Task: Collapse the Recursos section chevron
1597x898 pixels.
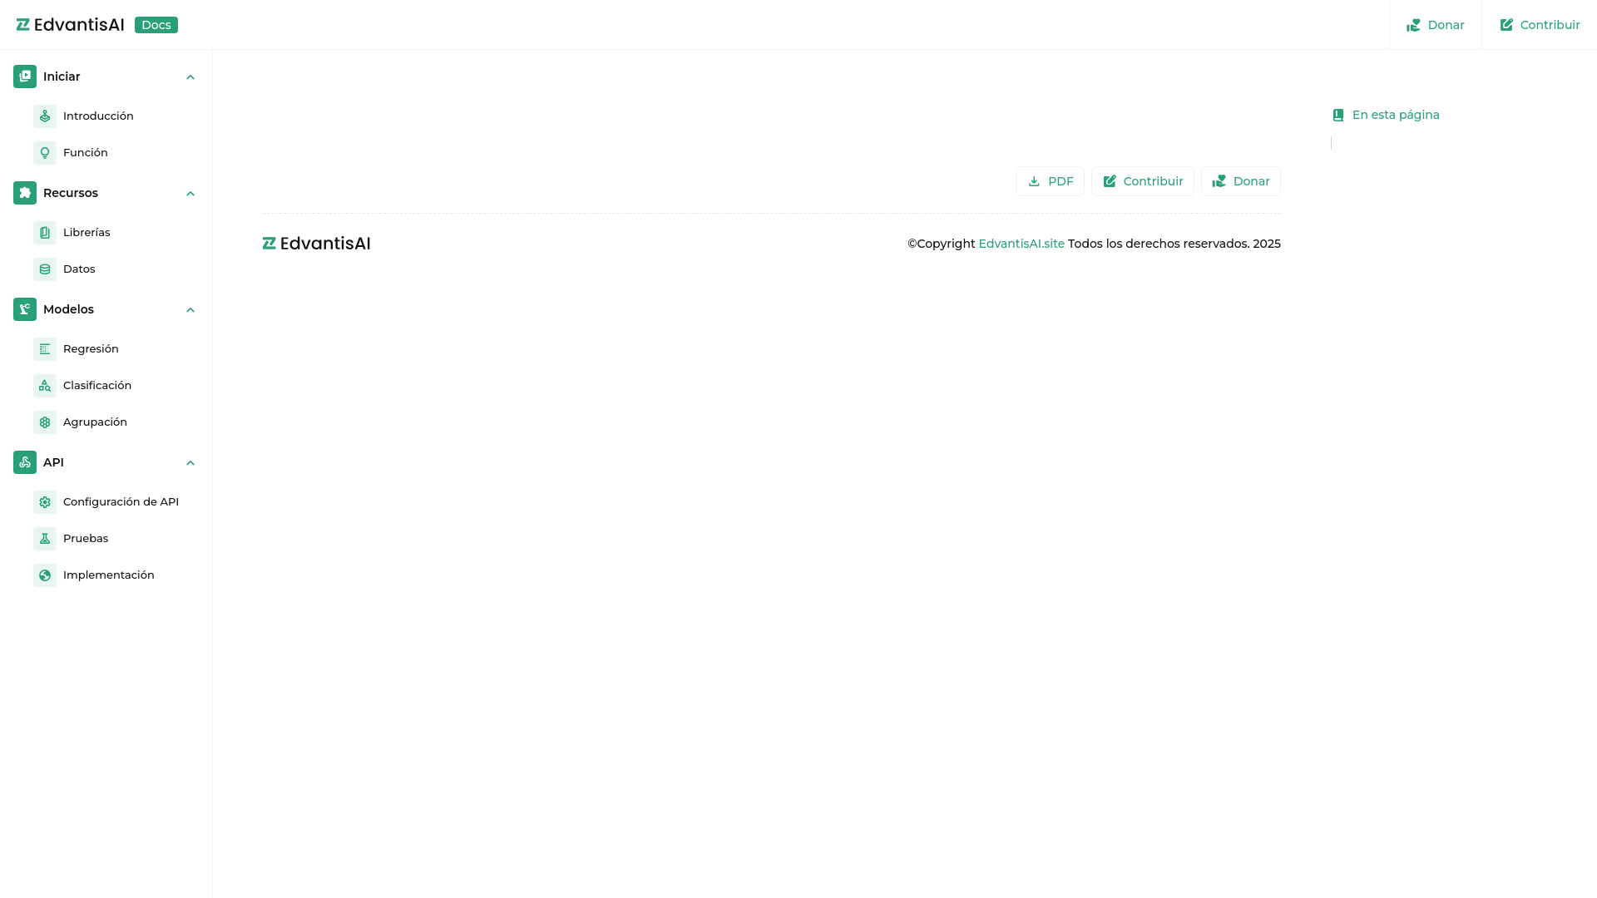Action: [190, 194]
